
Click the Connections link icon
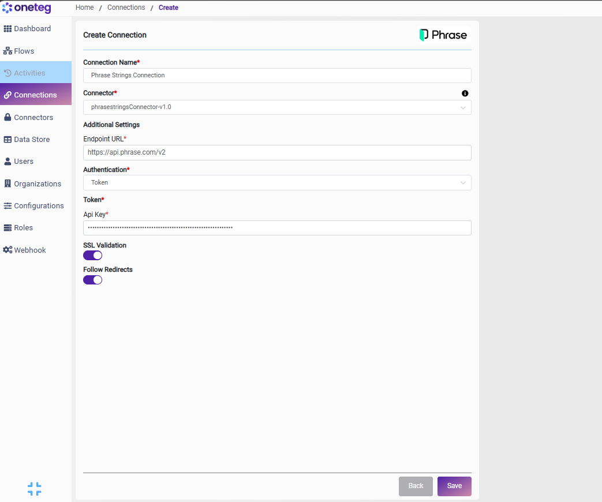click(x=8, y=95)
